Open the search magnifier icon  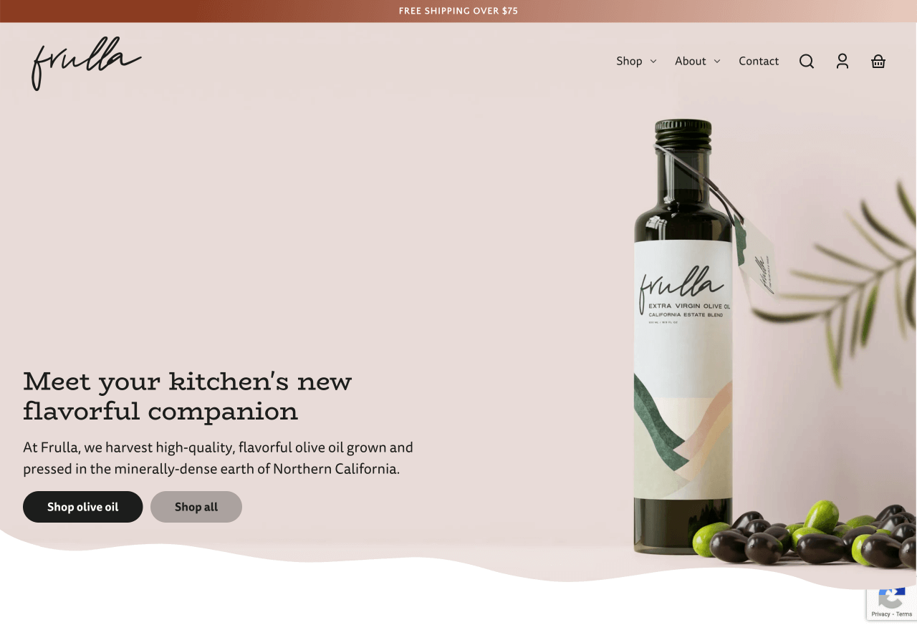807,62
